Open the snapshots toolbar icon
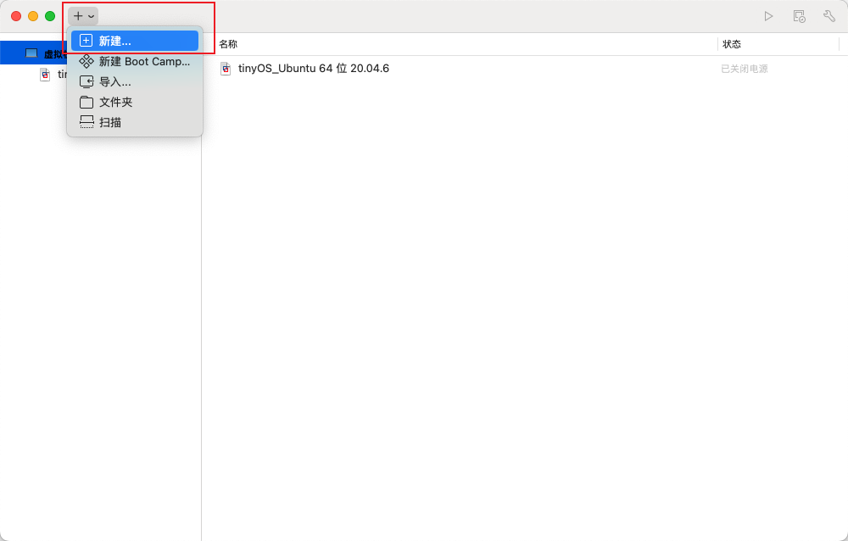The width and height of the screenshot is (848, 541). [x=799, y=16]
